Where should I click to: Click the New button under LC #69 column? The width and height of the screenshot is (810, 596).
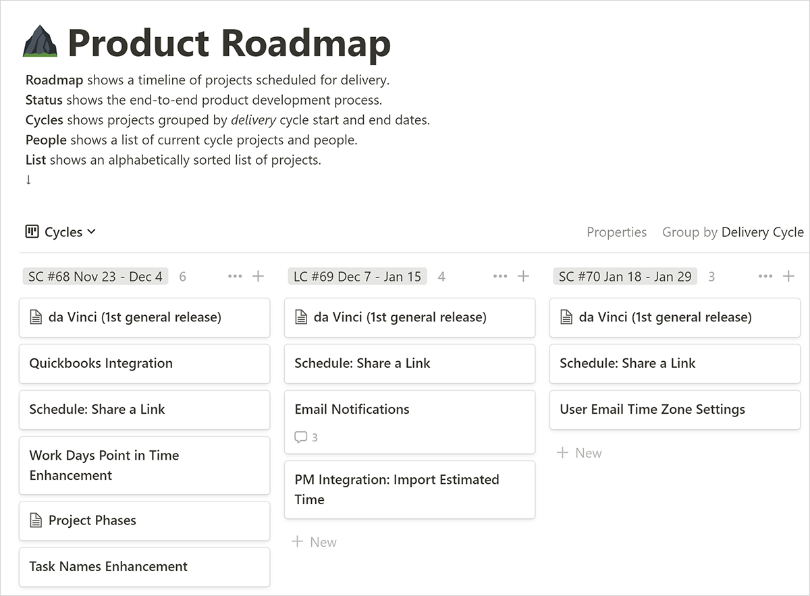click(x=314, y=542)
